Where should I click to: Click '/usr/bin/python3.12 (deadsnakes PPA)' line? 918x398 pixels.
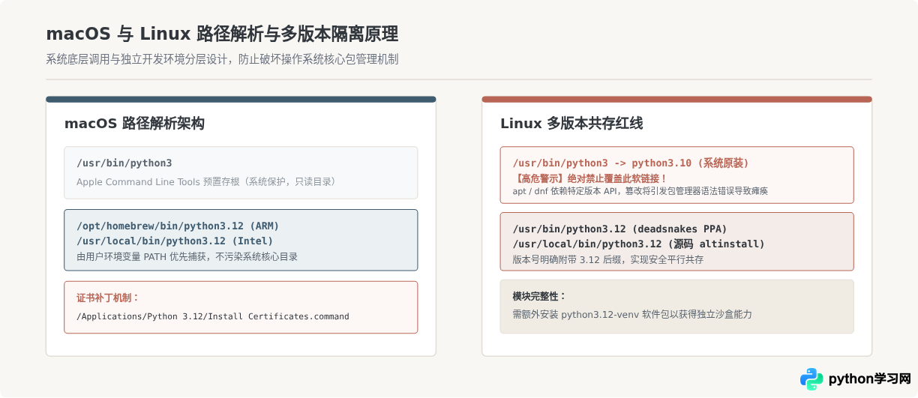click(620, 229)
